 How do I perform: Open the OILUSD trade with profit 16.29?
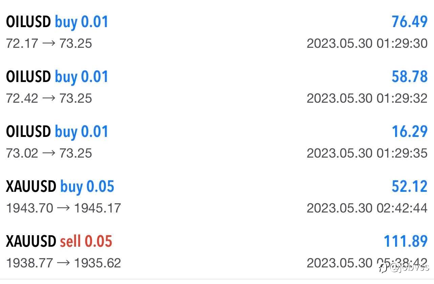pyautogui.click(x=217, y=142)
